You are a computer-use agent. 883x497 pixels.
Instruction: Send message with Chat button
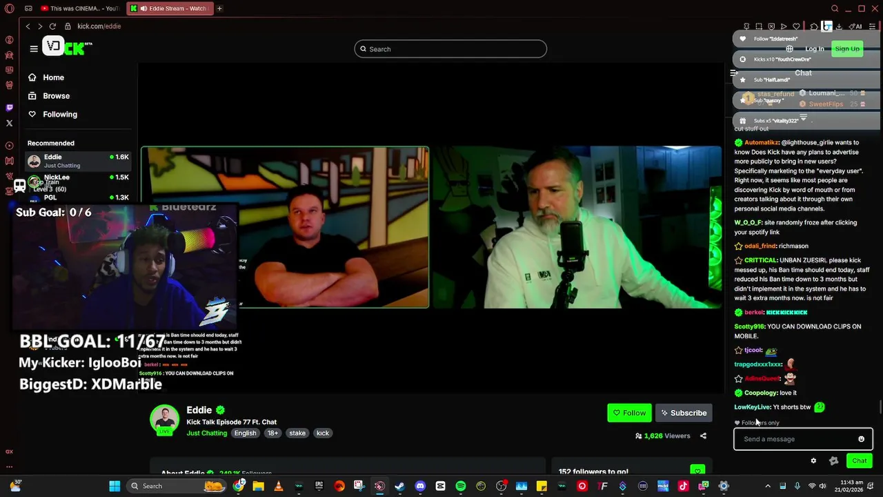[860, 460]
